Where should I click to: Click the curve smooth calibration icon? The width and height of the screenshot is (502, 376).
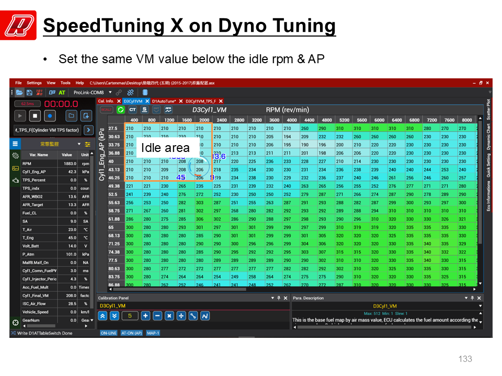[205, 316]
